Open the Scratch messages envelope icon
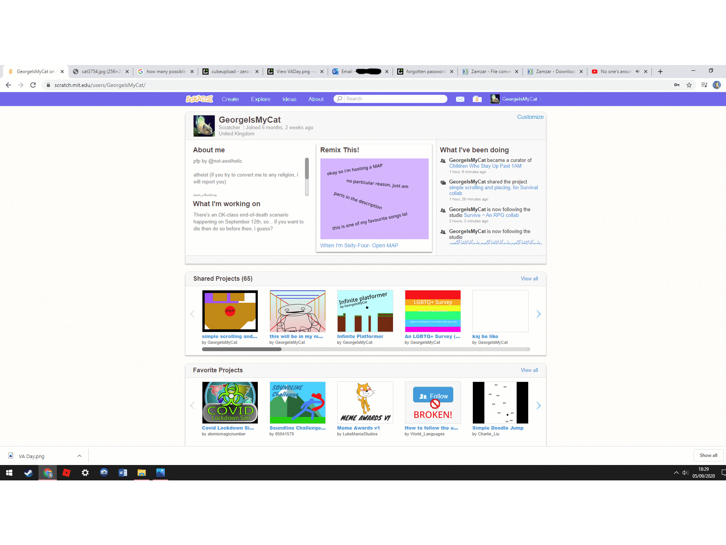This screenshot has width=726, height=545. pos(460,99)
